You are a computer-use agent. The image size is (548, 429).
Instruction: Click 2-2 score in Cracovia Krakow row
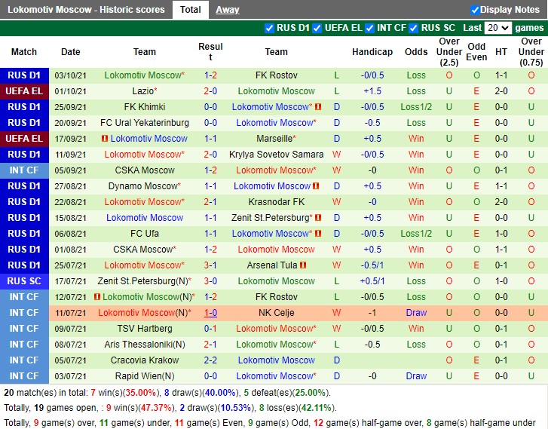210,360
